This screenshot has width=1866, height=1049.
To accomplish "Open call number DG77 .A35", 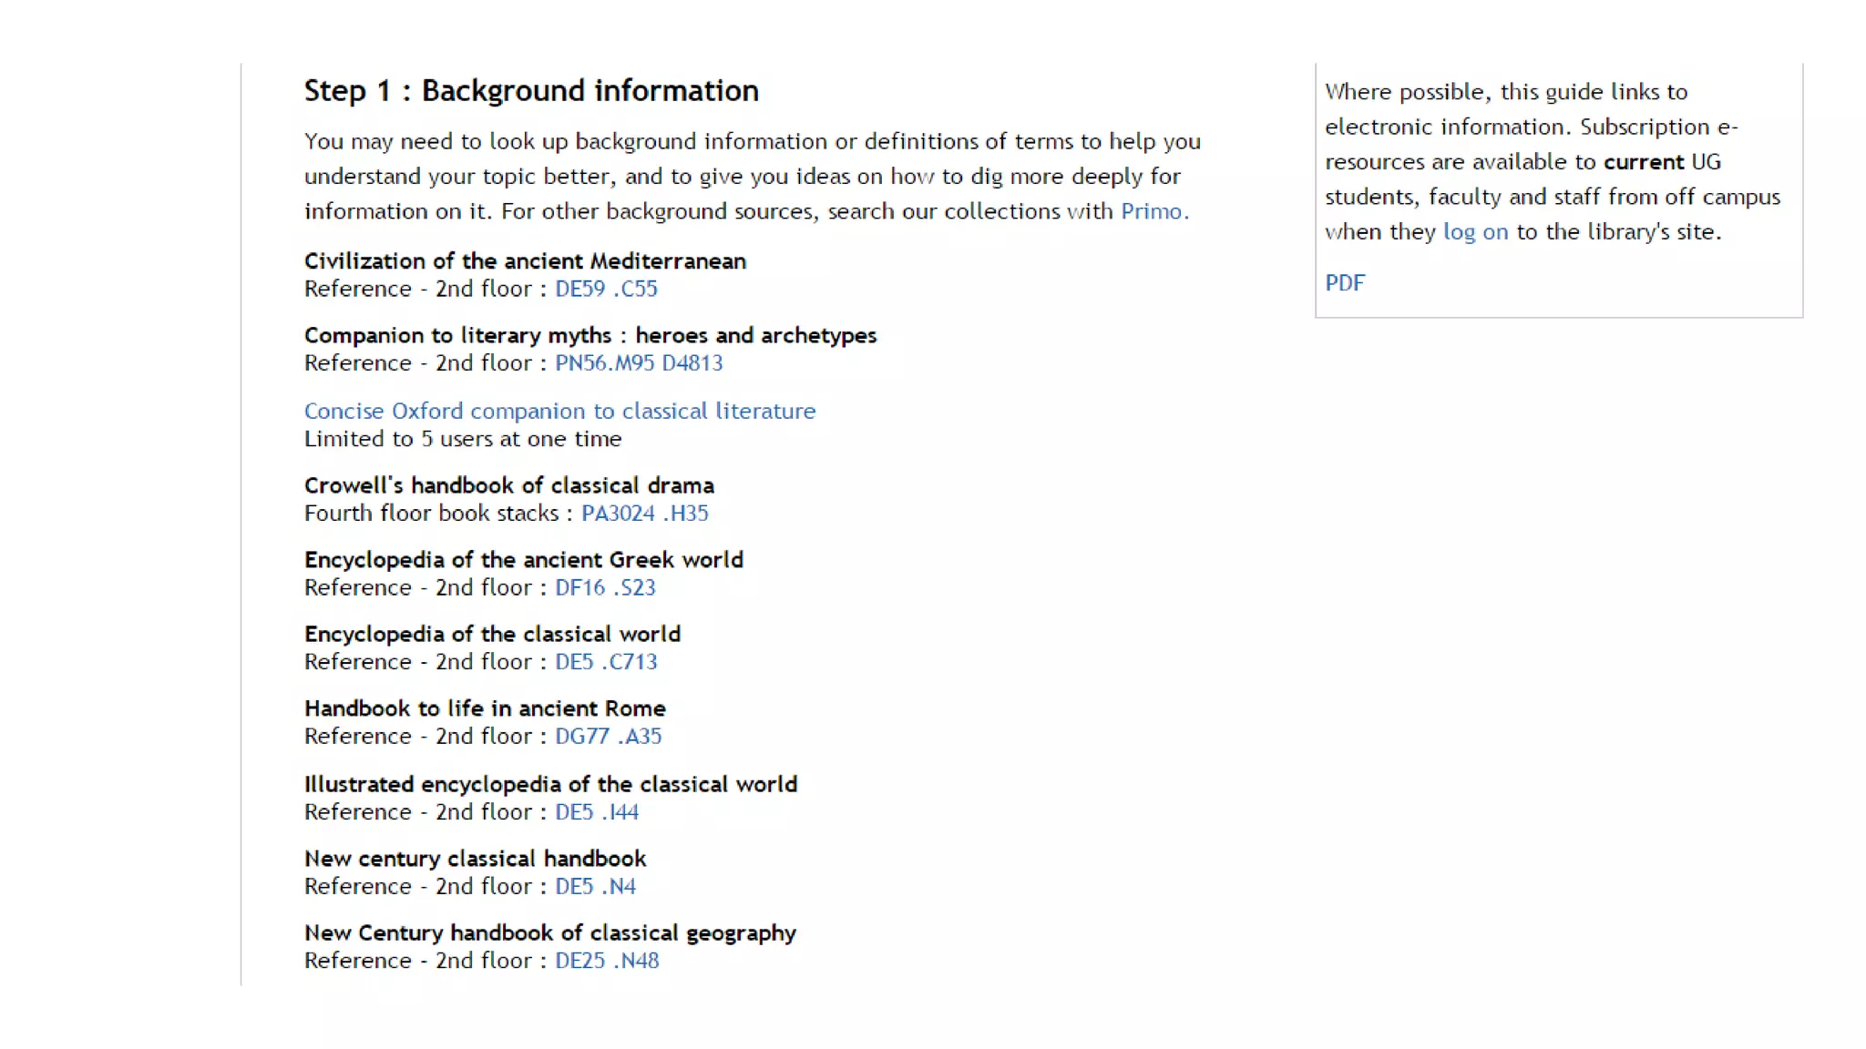I will 608,737.
